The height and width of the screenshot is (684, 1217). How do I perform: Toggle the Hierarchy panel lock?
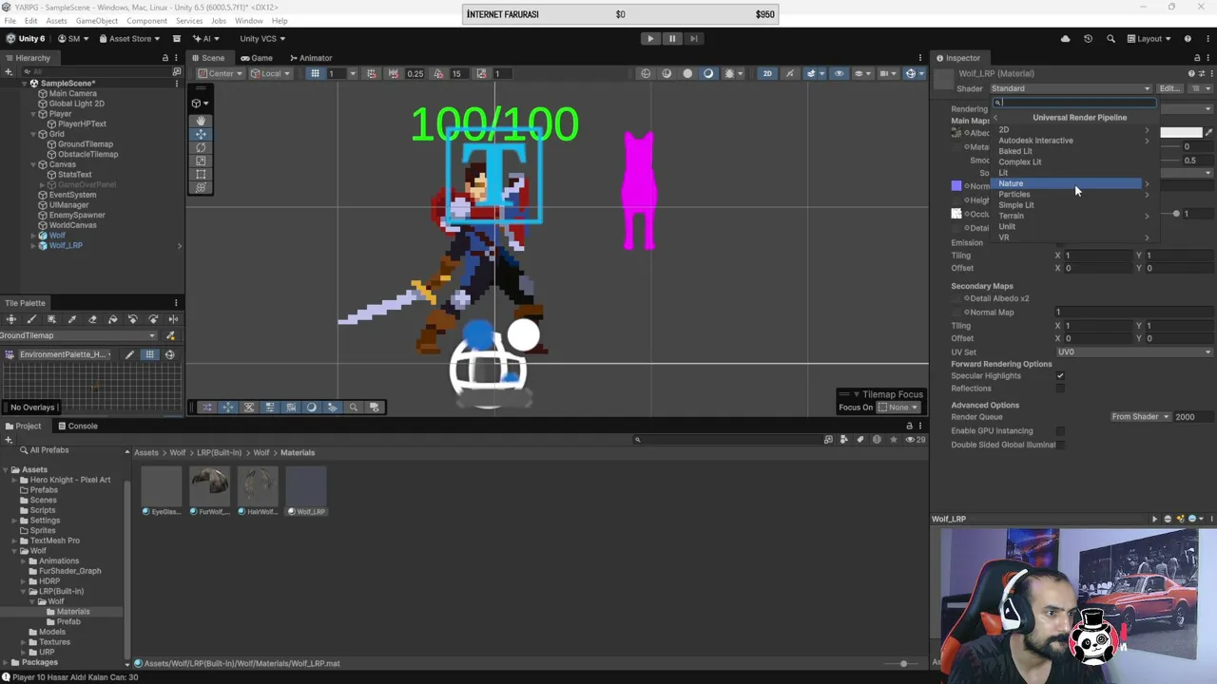click(x=165, y=58)
